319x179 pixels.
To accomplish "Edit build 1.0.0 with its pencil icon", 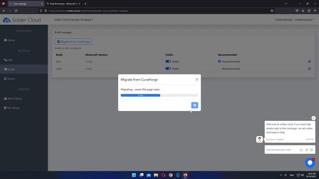I will click(x=309, y=69).
